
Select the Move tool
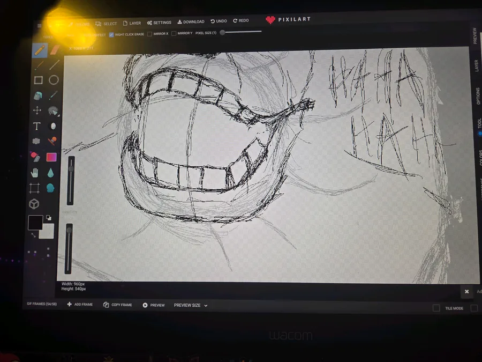coord(37,110)
